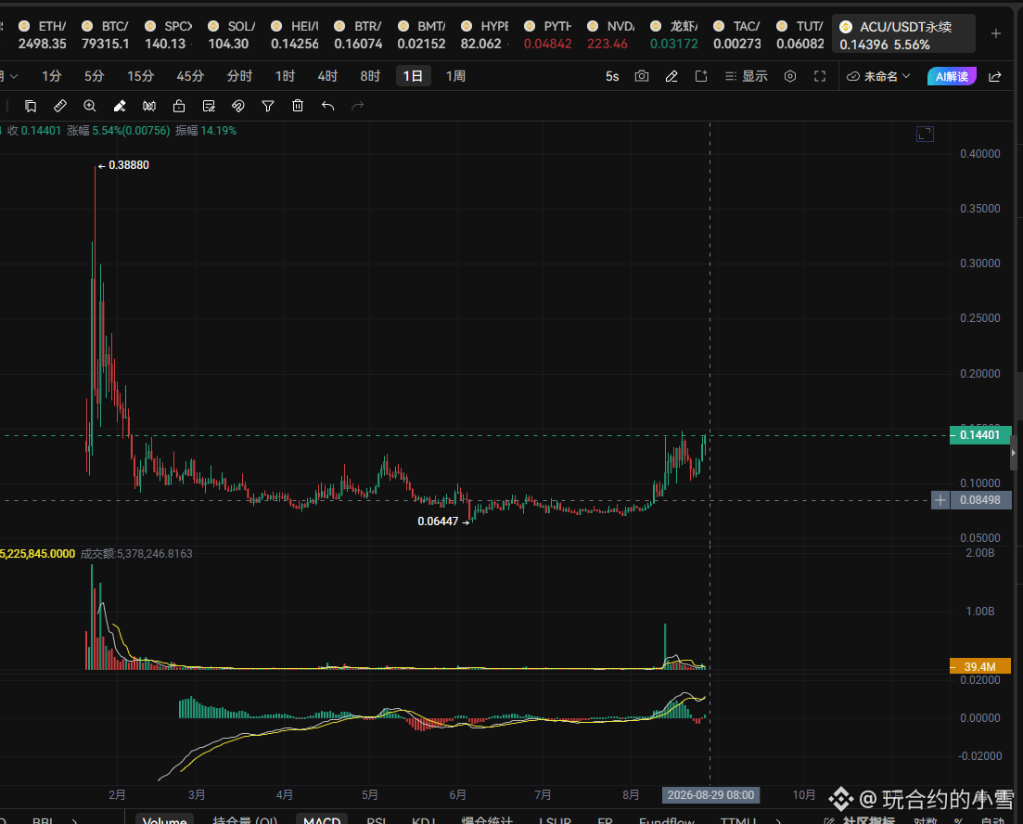Click the 39.4M volume value label
This screenshot has width=1023, height=824.
tap(980, 666)
